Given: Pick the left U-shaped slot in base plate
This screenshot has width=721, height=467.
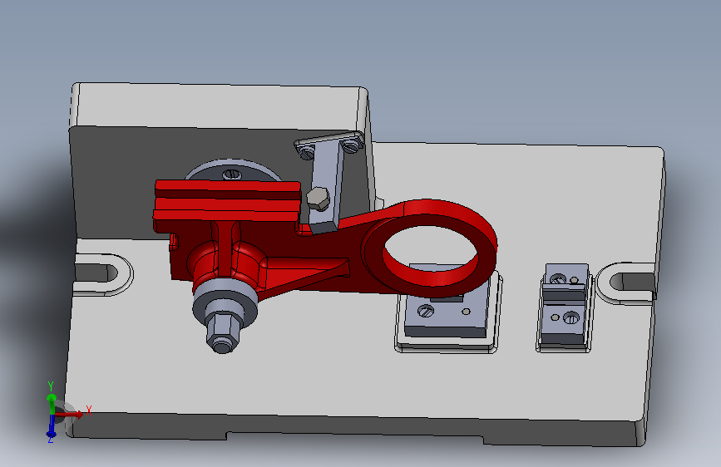Looking at the screenshot, I should [x=102, y=274].
